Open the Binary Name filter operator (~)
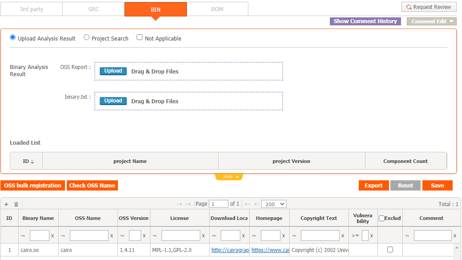The height and width of the screenshot is (260, 462). 23,236
